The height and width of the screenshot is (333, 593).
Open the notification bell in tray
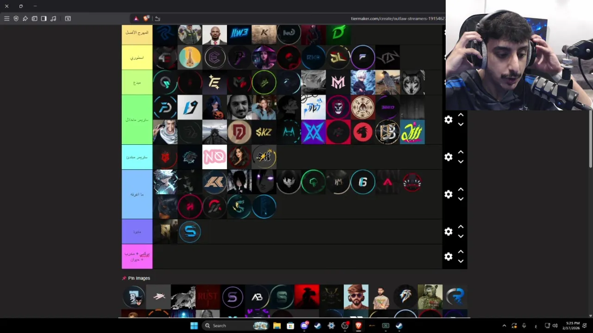585,326
